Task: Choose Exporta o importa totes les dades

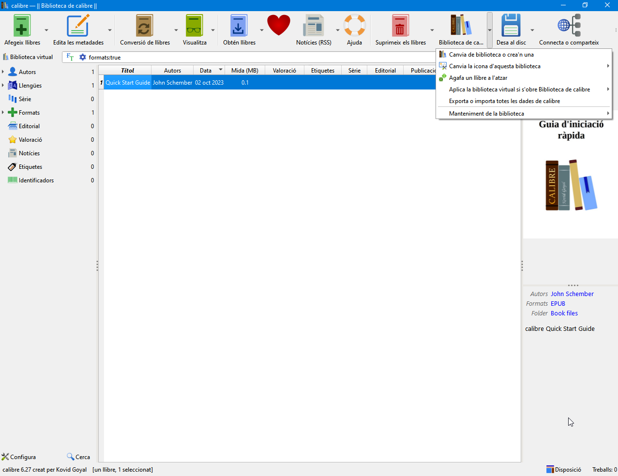Action: point(504,101)
